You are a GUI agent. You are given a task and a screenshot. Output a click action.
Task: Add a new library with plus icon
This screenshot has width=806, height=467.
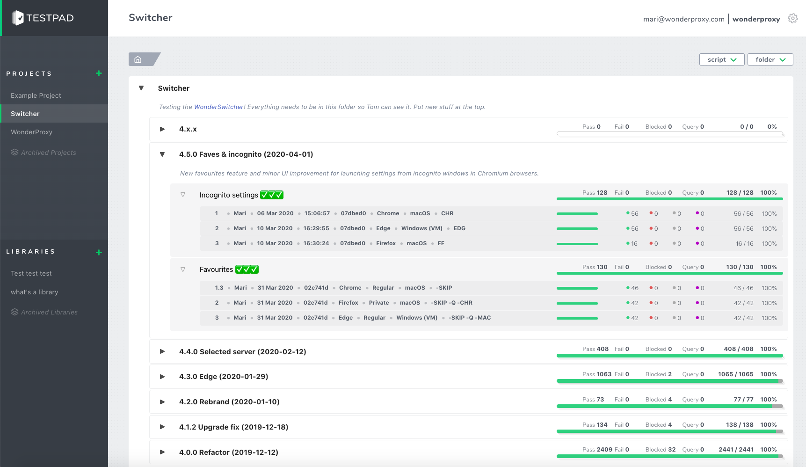pyautogui.click(x=99, y=252)
